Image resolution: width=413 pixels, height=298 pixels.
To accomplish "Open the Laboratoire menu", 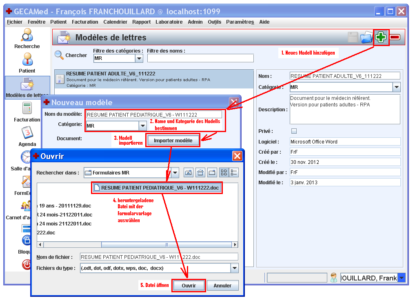I will pyautogui.click(x=169, y=22).
